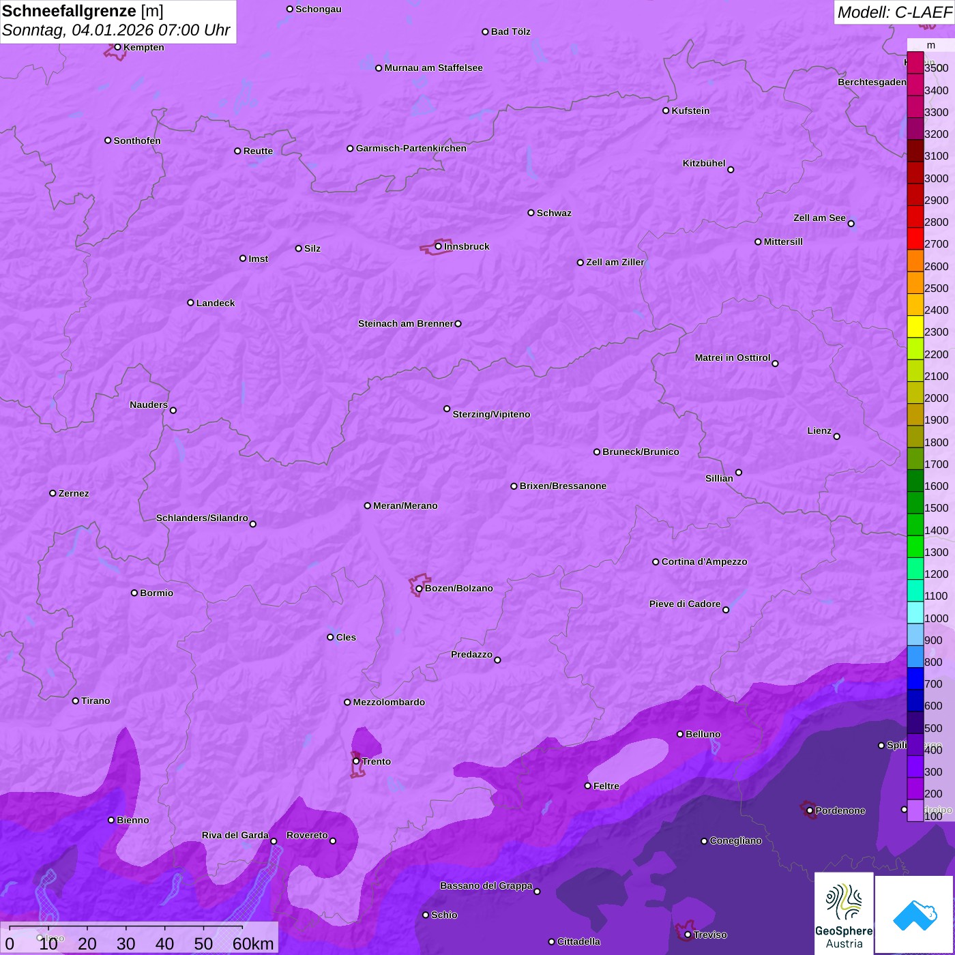Click the Matrei in Osttirol label
This screenshot has height=955, width=955.
733,357
